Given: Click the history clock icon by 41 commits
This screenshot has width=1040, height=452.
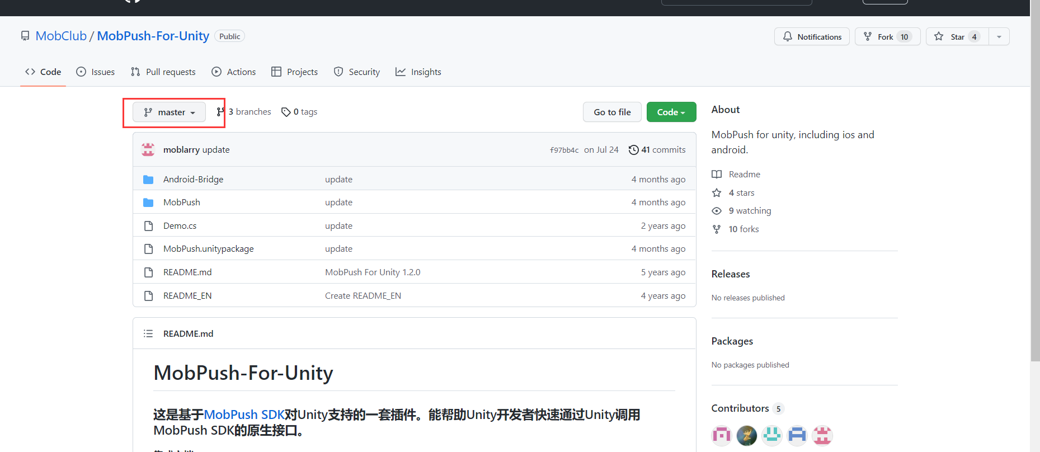Looking at the screenshot, I should 633,149.
